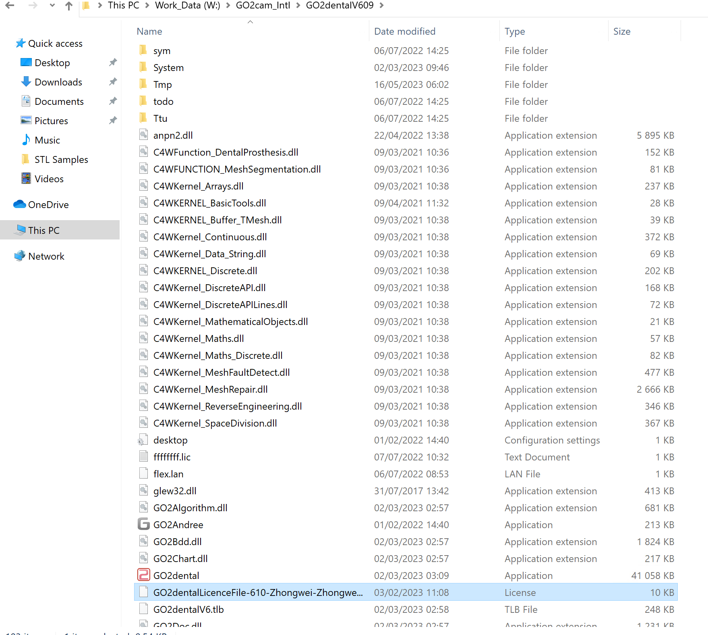This screenshot has width=708, height=635.
Task: Sort by the Date modified column header
Action: (x=404, y=31)
